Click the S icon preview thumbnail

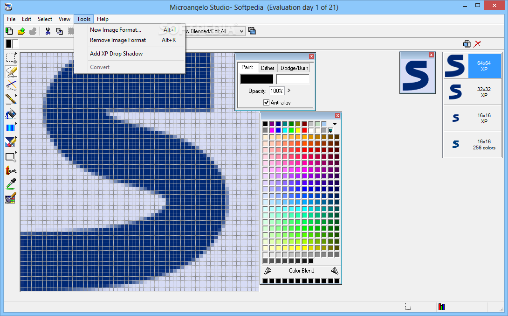(x=417, y=76)
